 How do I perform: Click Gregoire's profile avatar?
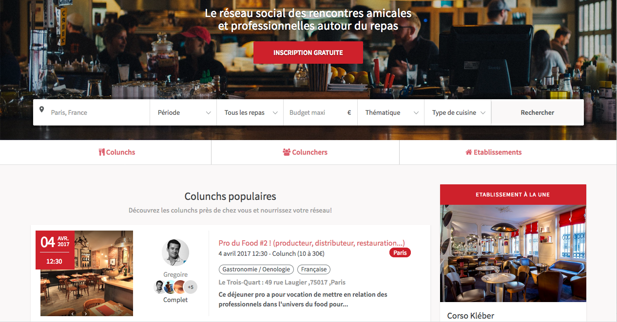point(175,252)
